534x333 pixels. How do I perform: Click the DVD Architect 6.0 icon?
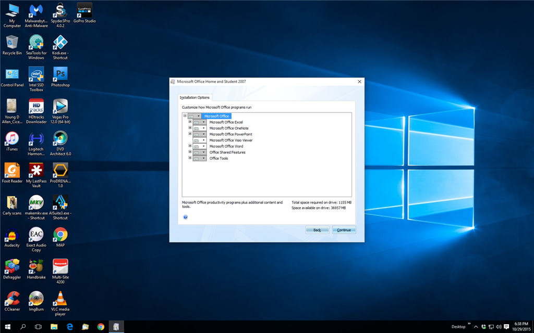[x=60, y=138]
